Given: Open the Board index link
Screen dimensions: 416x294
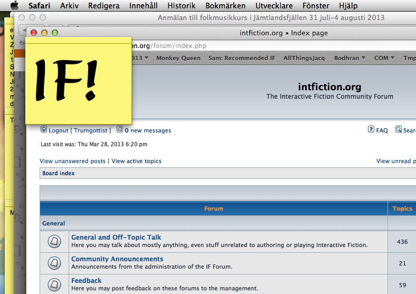Looking at the screenshot, I should pos(59,173).
